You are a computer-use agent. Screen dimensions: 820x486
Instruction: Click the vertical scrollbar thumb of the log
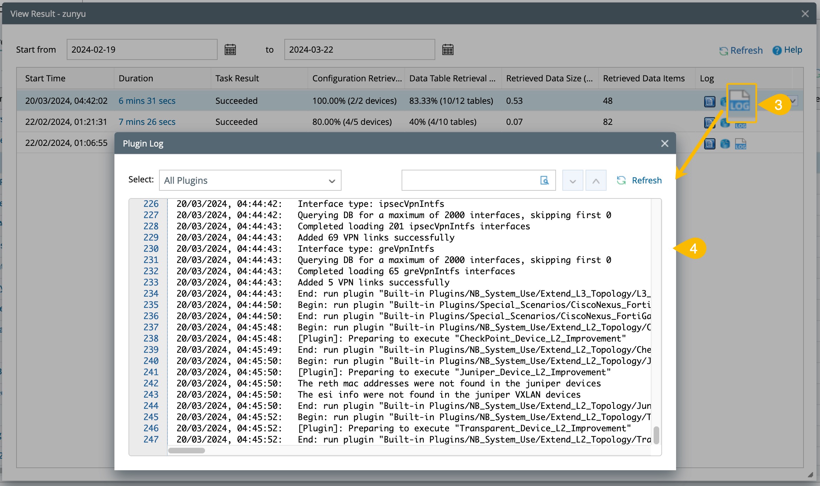656,435
